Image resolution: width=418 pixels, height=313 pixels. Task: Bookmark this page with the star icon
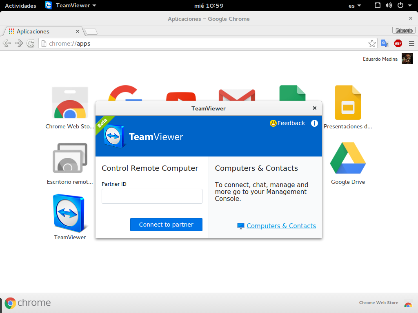(x=372, y=43)
